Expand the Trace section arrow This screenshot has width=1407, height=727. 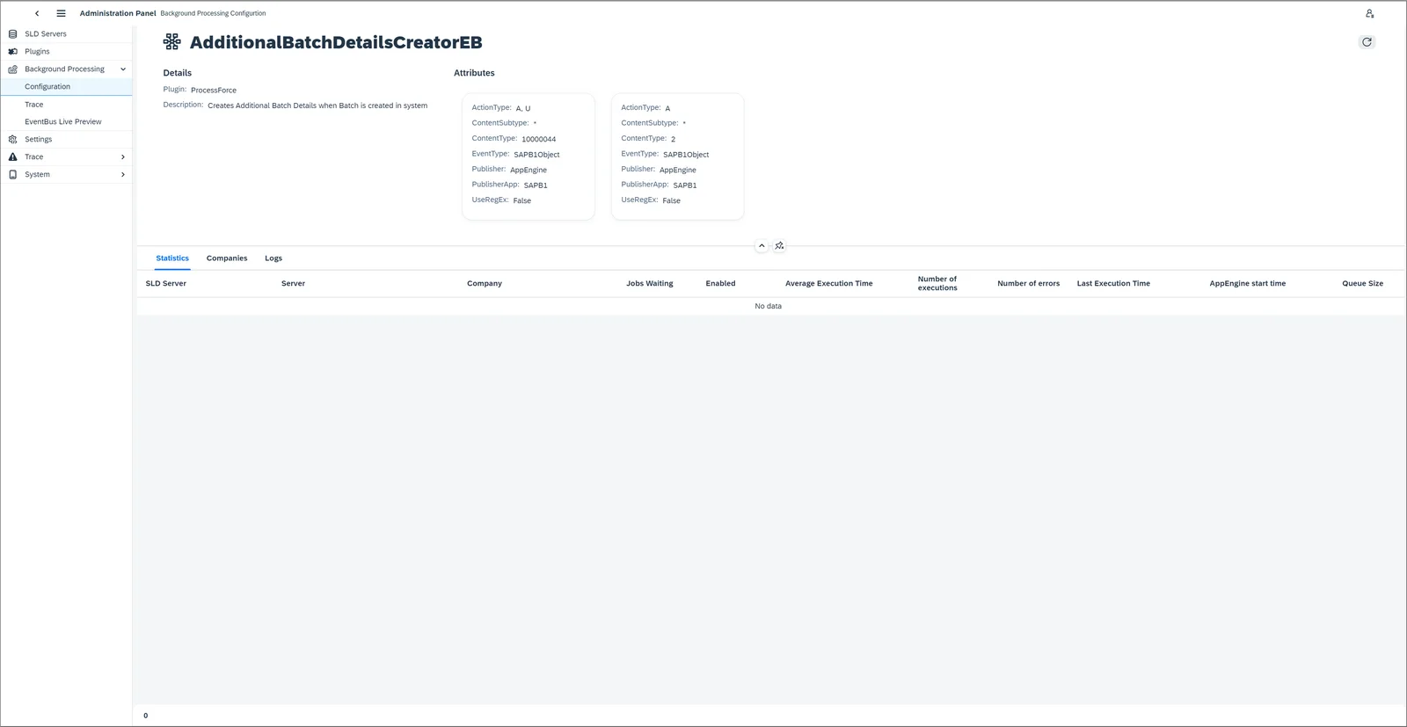pyautogui.click(x=123, y=156)
